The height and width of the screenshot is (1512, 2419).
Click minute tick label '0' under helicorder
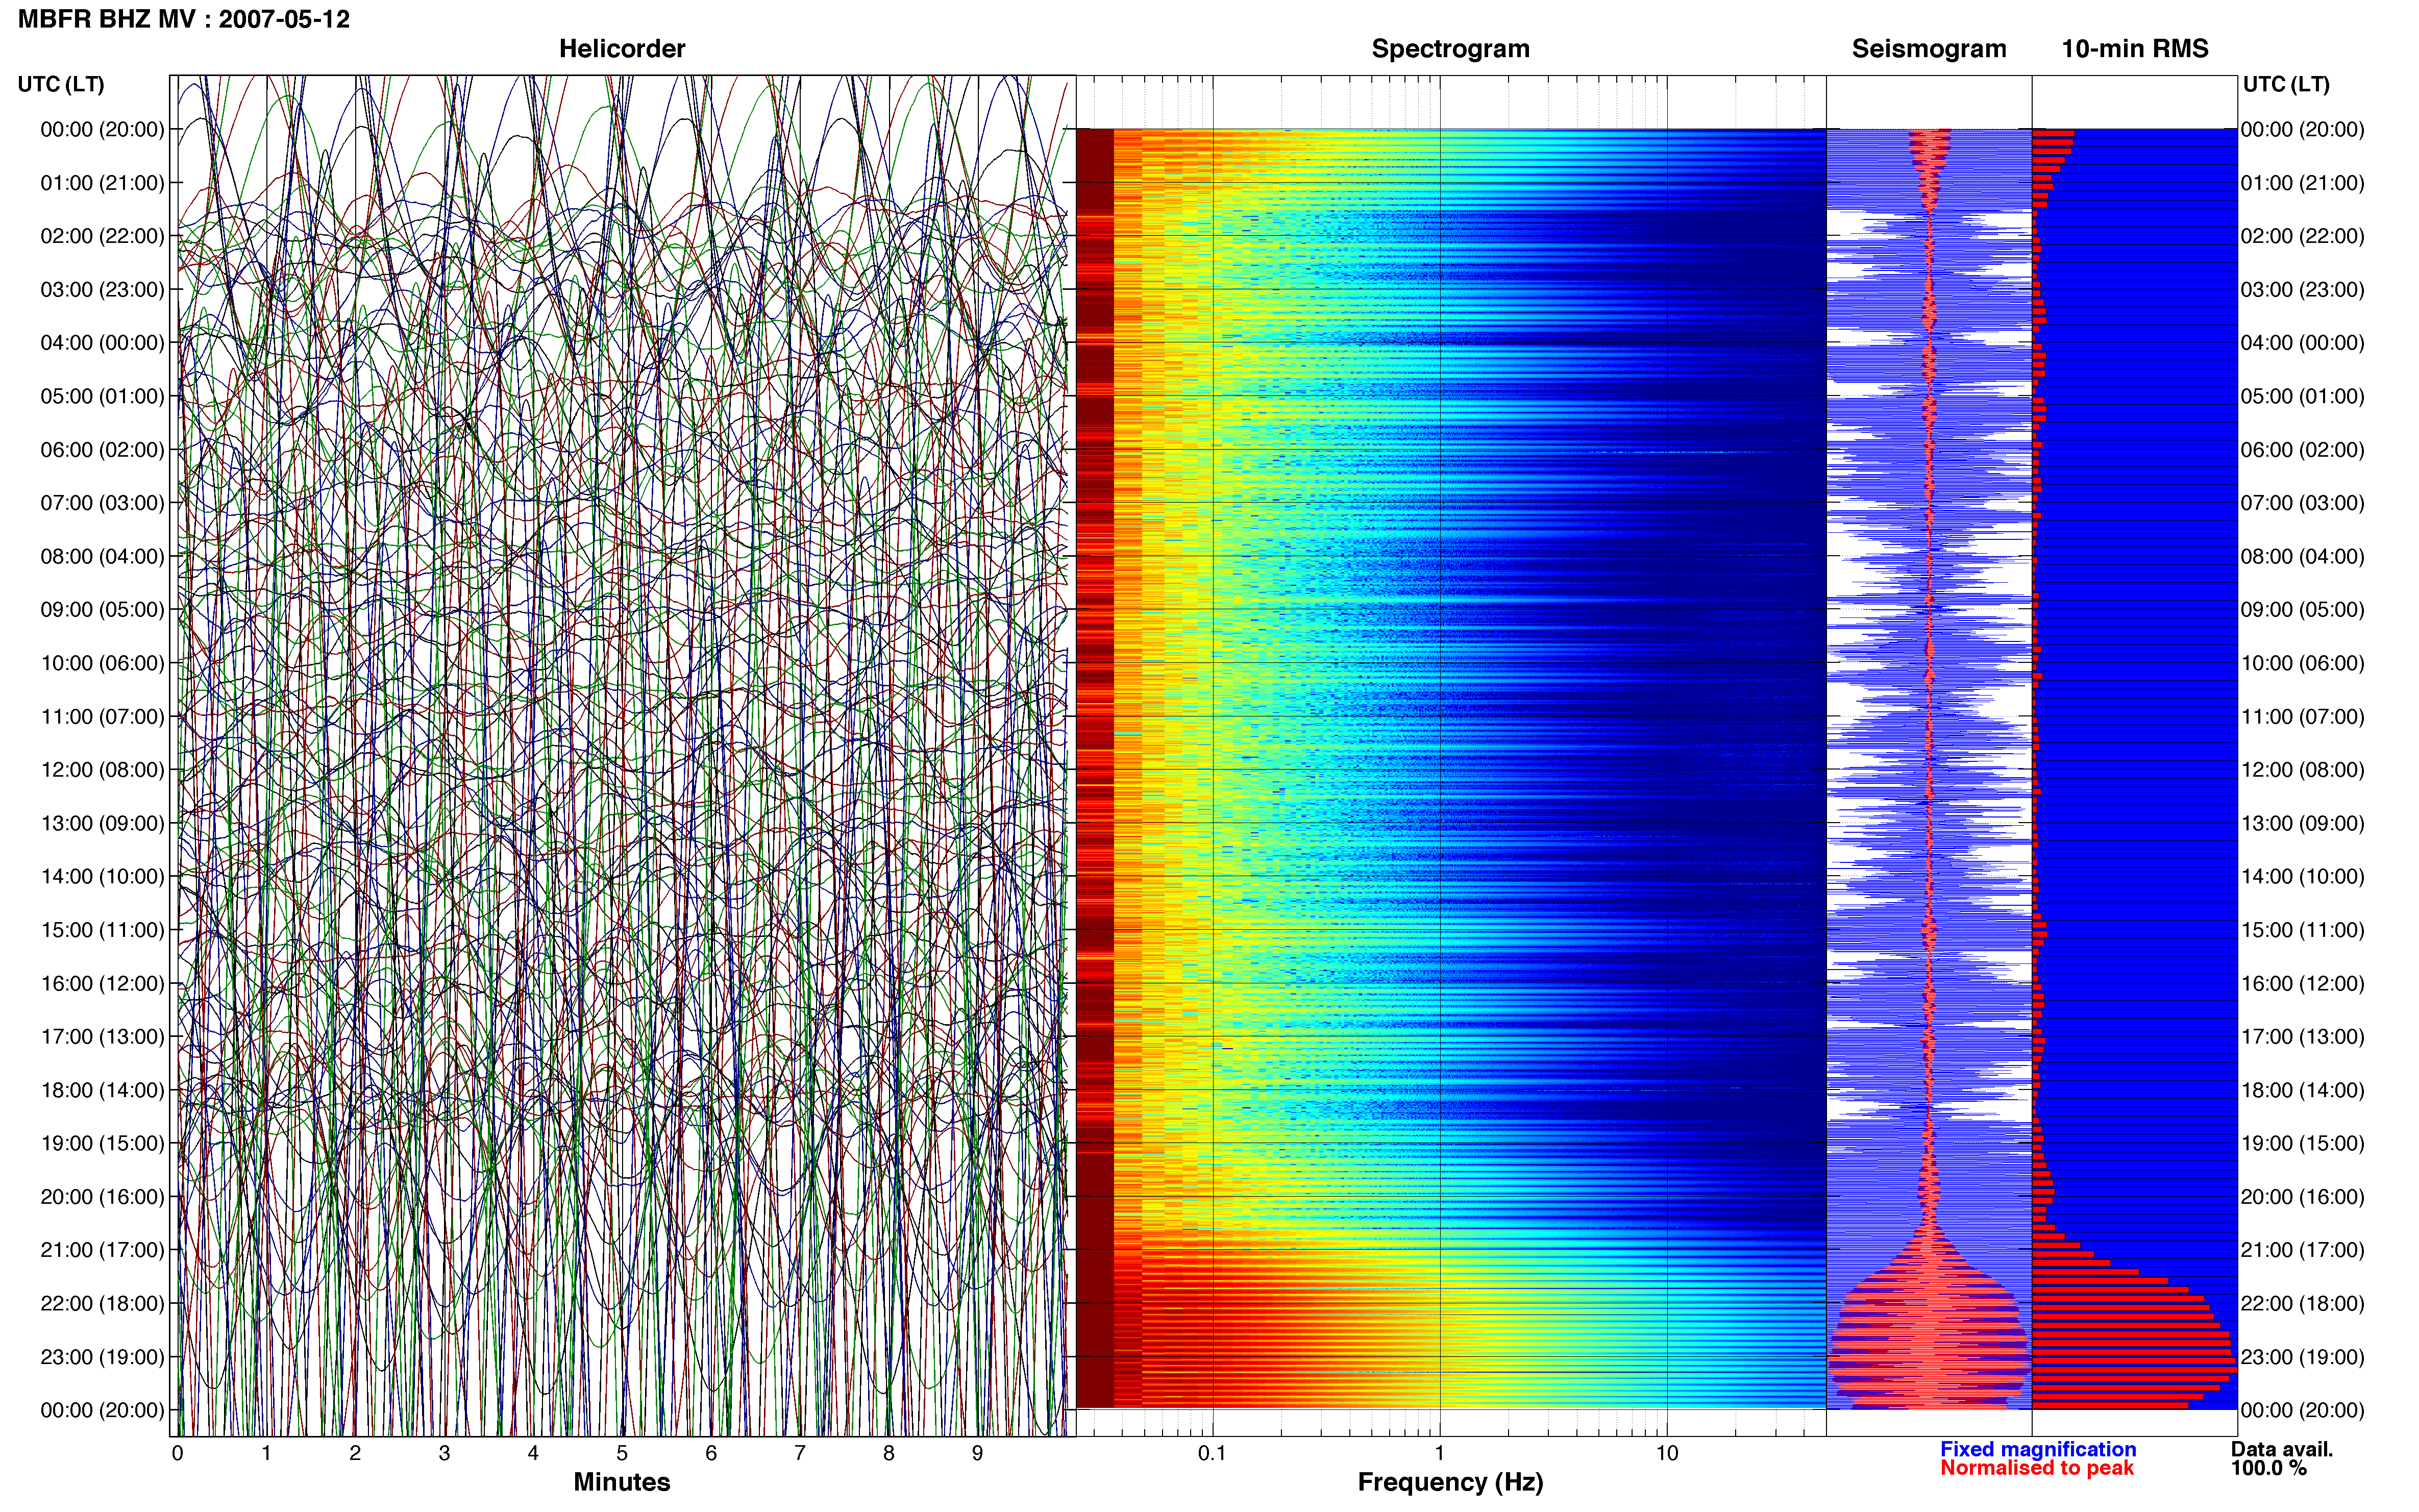pos(177,1453)
